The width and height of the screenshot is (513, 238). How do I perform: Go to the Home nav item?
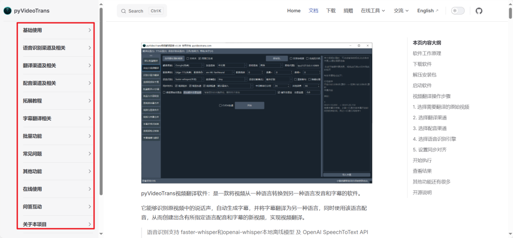tap(294, 11)
